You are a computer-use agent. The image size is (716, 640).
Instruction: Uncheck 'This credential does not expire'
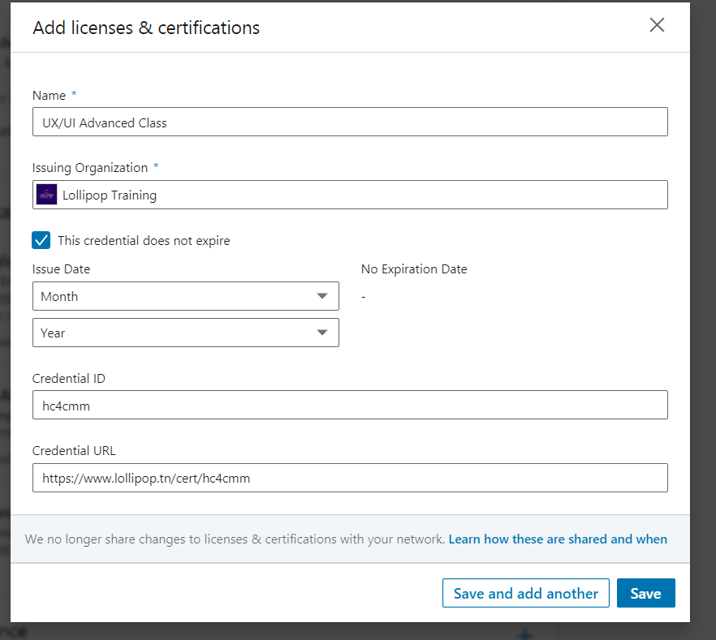pyautogui.click(x=41, y=240)
